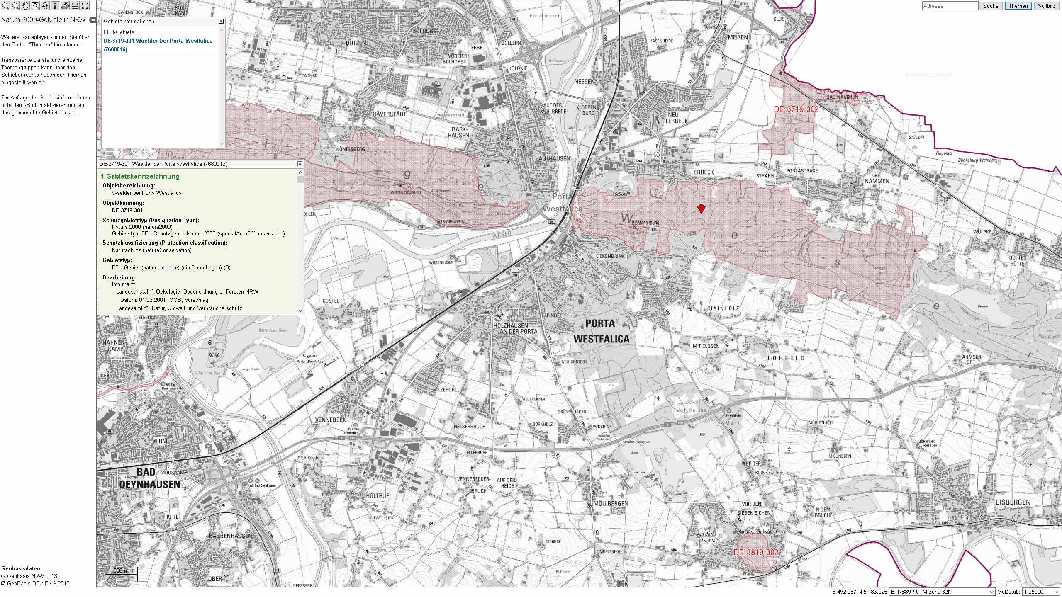
Task: Choose the zoom-to-rectangle tool
Action: [x=35, y=6]
